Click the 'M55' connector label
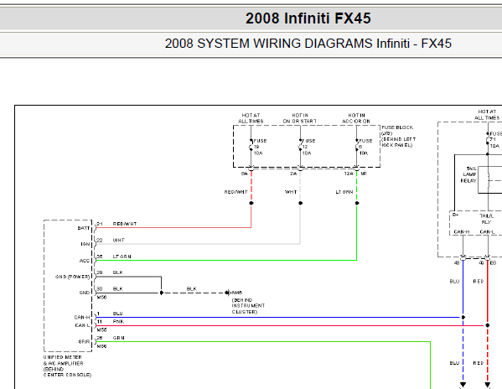 pos(101,329)
